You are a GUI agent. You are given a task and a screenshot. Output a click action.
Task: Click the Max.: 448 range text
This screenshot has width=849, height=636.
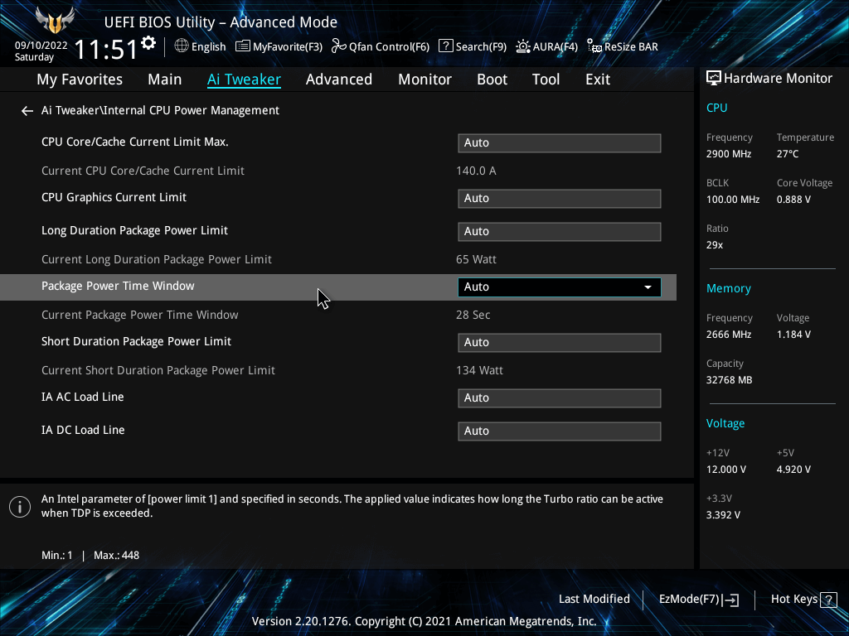tap(116, 556)
